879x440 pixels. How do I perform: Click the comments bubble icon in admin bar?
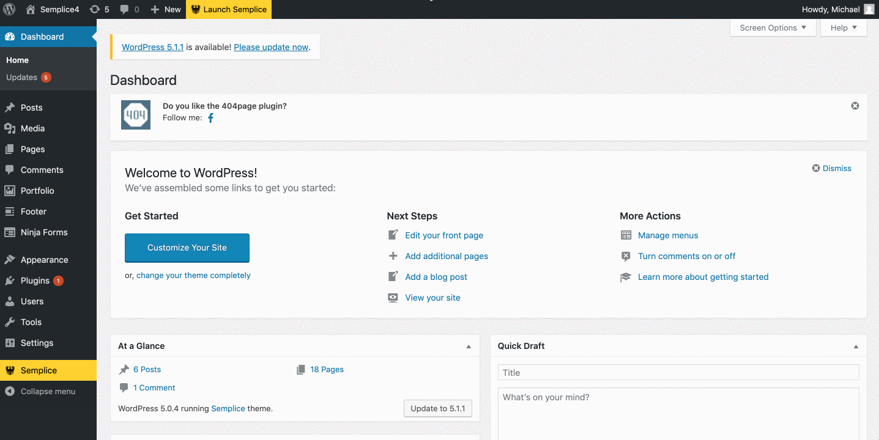coord(125,9)
